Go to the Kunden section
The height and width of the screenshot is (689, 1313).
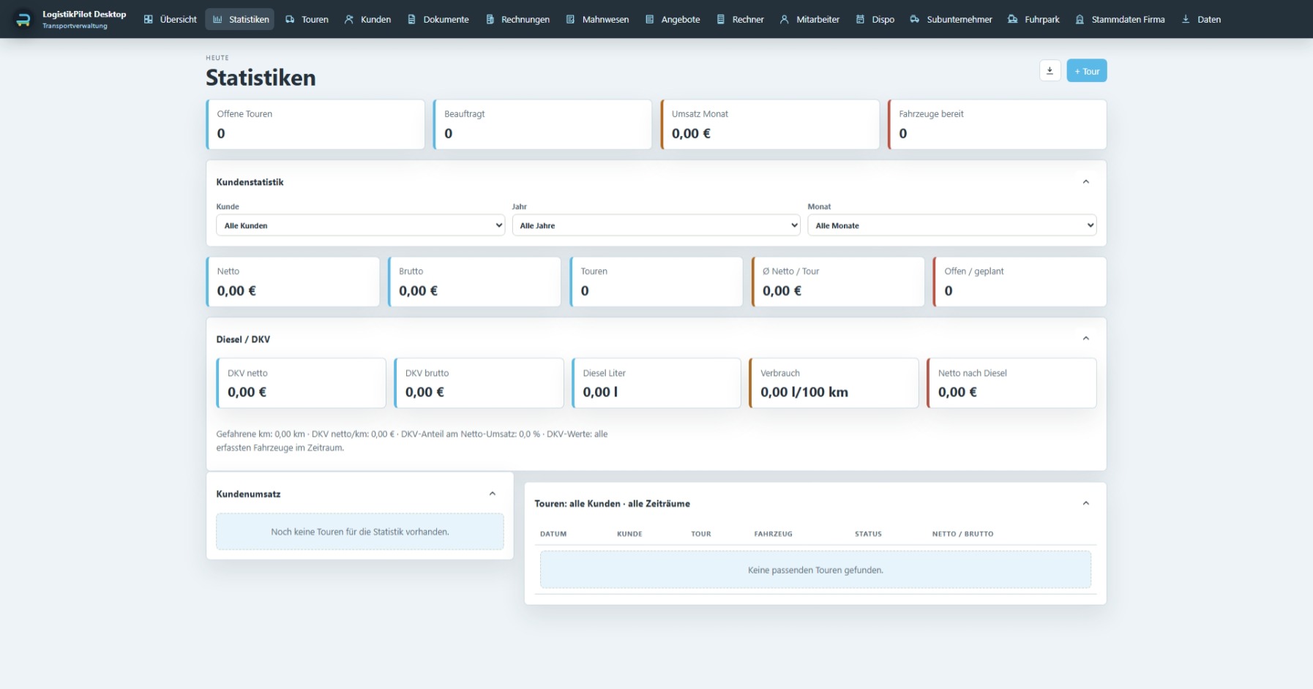point(367,19)
